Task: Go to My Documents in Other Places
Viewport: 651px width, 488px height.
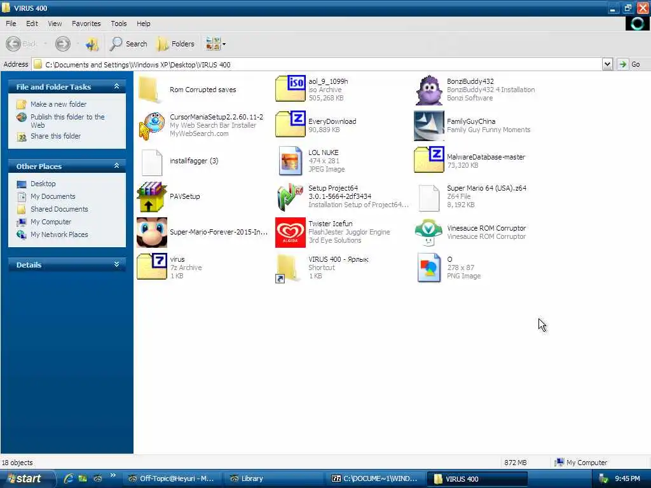Action: tap(53, 196)
